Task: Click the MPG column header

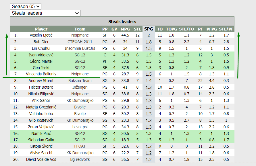Action: click(x=125, y=29)
